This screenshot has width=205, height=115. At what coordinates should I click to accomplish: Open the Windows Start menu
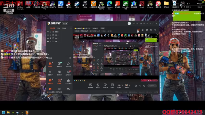pyautogui.click(x=4, y=112)
